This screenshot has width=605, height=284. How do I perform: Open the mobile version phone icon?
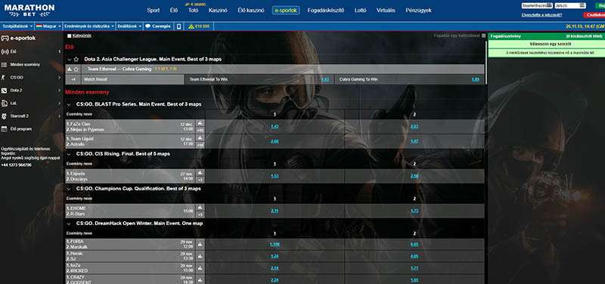178,26
